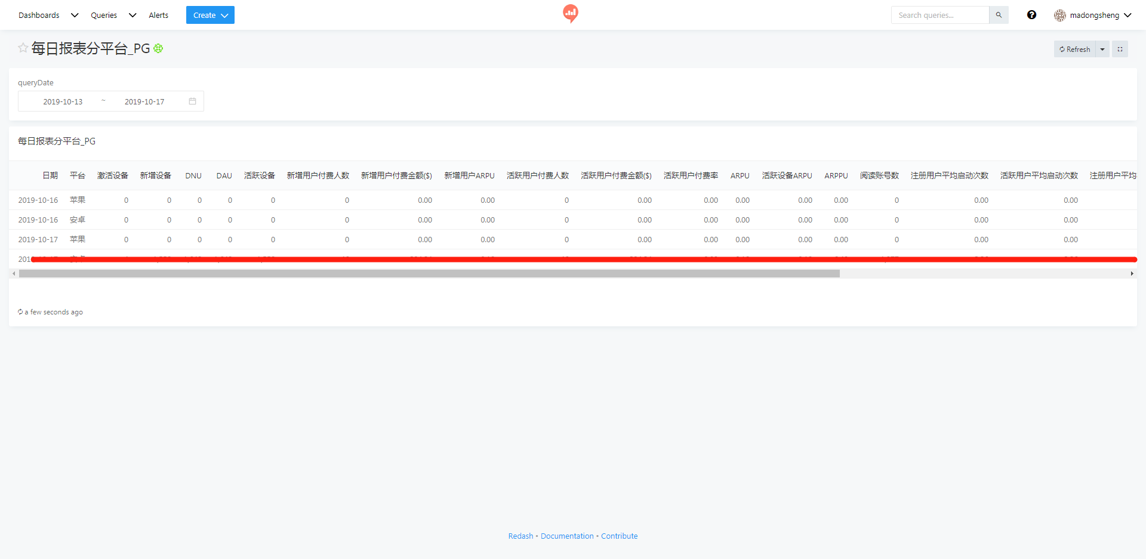This screenshot has height=559, width=1146.
Task: Open the date range calendar icon
Action: pos(192,101)
